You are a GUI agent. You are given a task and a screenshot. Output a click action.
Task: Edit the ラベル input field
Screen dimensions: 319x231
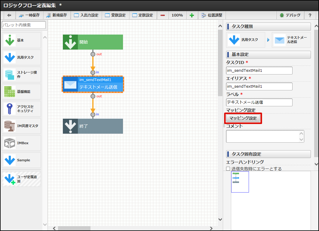[x=259, y=102]
